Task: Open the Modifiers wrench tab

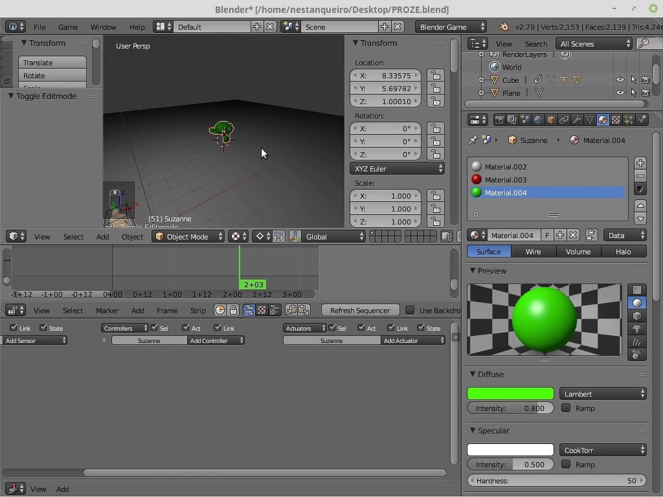Action: point(577,120)
